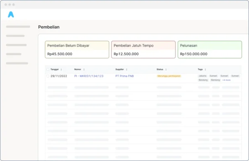The height and width of the screenshot is (161, 249).
Task: Click the blue A app logo
Action: coord(11,15)
